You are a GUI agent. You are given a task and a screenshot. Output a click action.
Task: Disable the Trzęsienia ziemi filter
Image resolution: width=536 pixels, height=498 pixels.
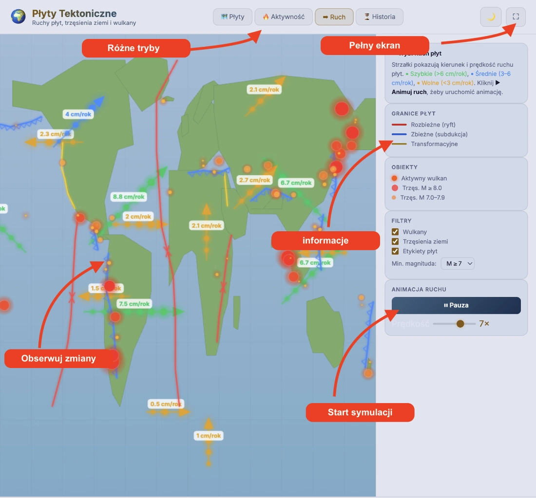(x=396, y=241)
